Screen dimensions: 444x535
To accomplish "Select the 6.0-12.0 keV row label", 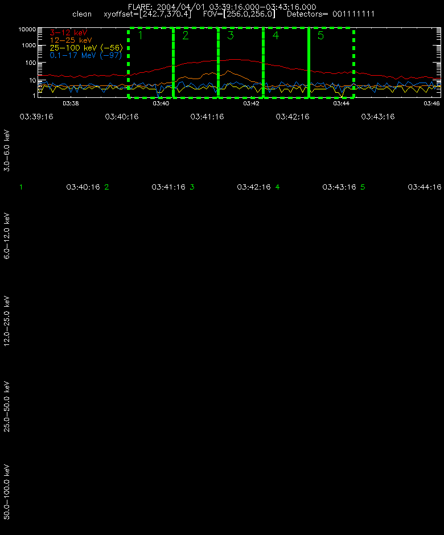I will tap(6, 236).
